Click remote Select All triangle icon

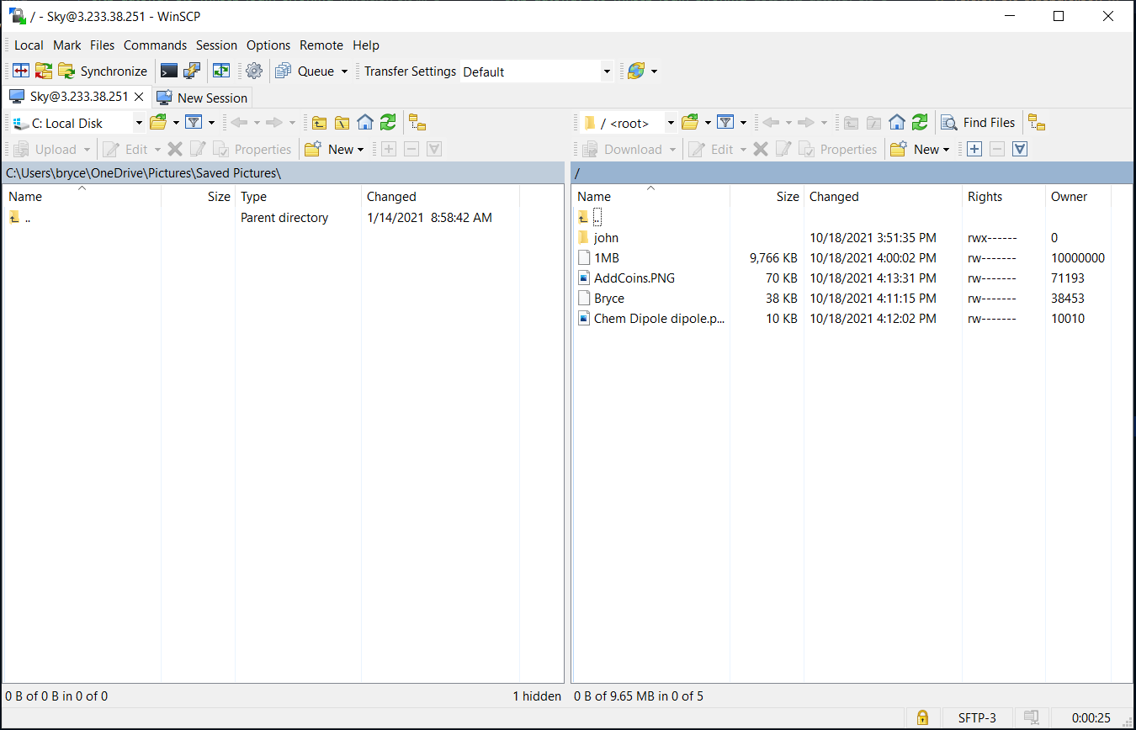(1020, 150)
